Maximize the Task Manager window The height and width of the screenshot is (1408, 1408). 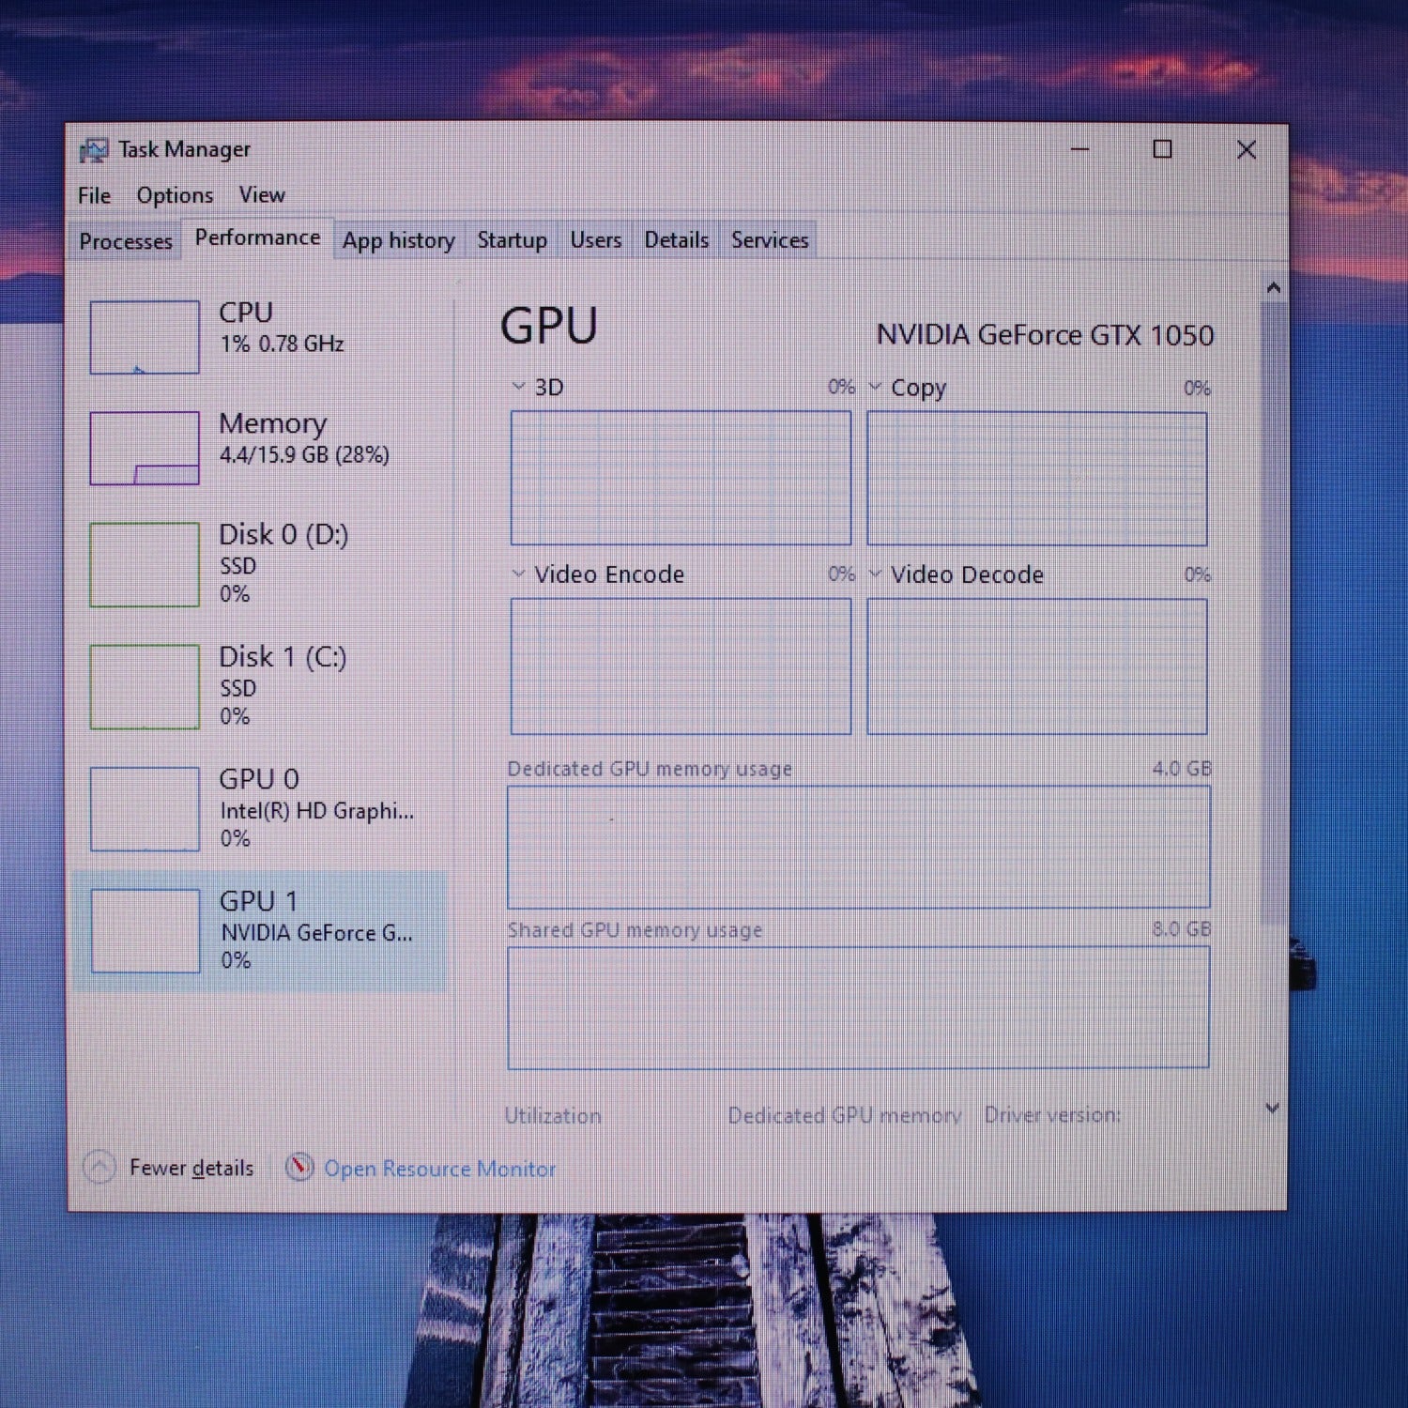(x=1163, y=149)
